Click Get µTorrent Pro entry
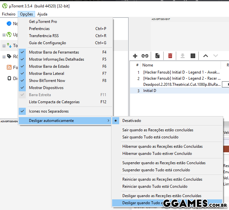The image size is (229, 210). [43, 22]
